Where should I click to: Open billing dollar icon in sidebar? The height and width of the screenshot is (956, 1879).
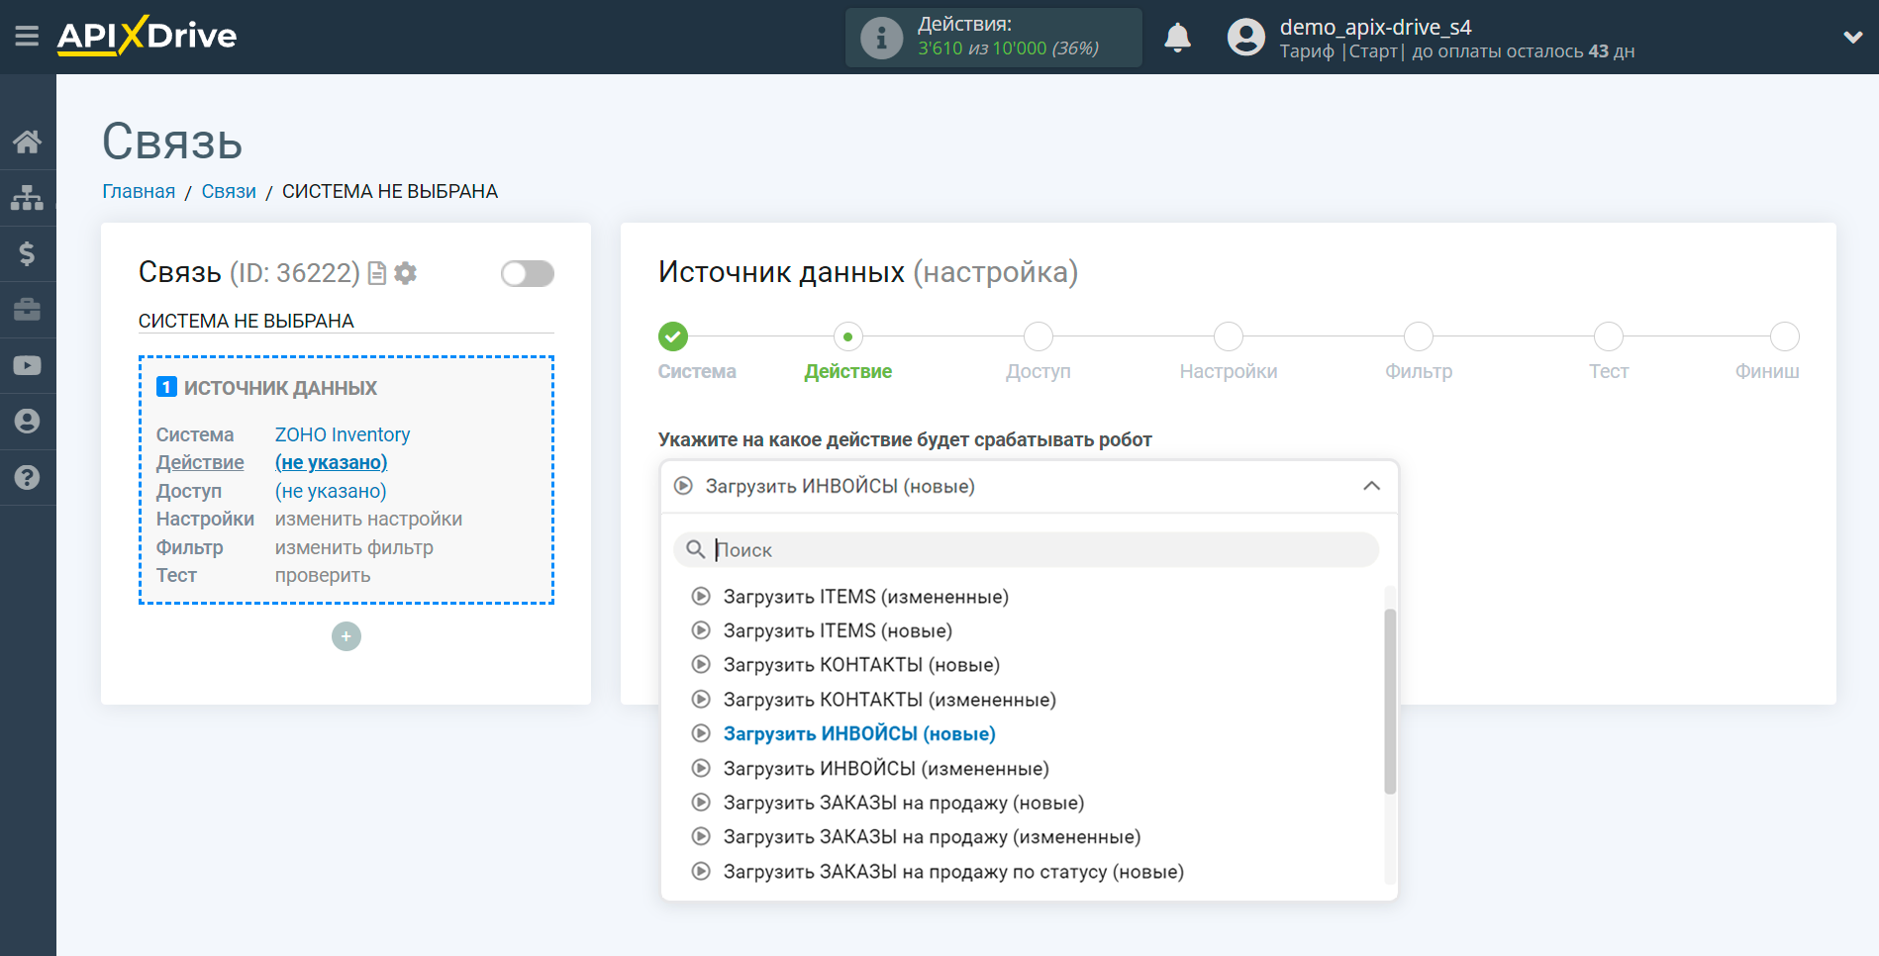(x=28, y=253)
